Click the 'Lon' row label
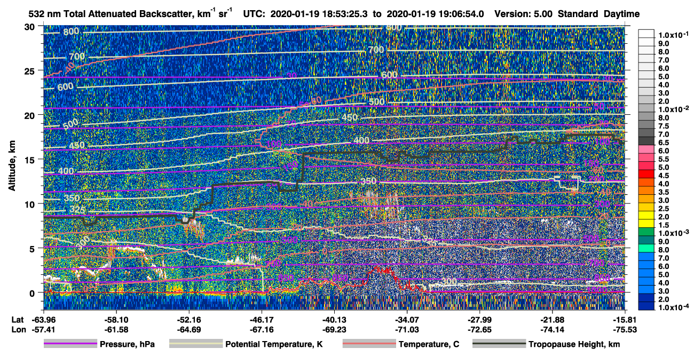The image size is (694, 356). 18,329
